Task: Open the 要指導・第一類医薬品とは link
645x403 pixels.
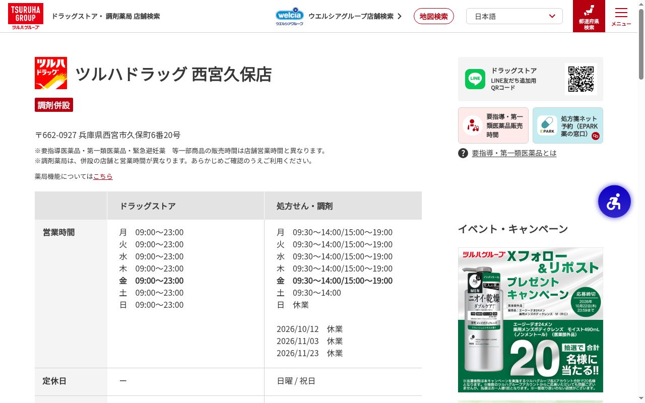Action: click(514, 153)
